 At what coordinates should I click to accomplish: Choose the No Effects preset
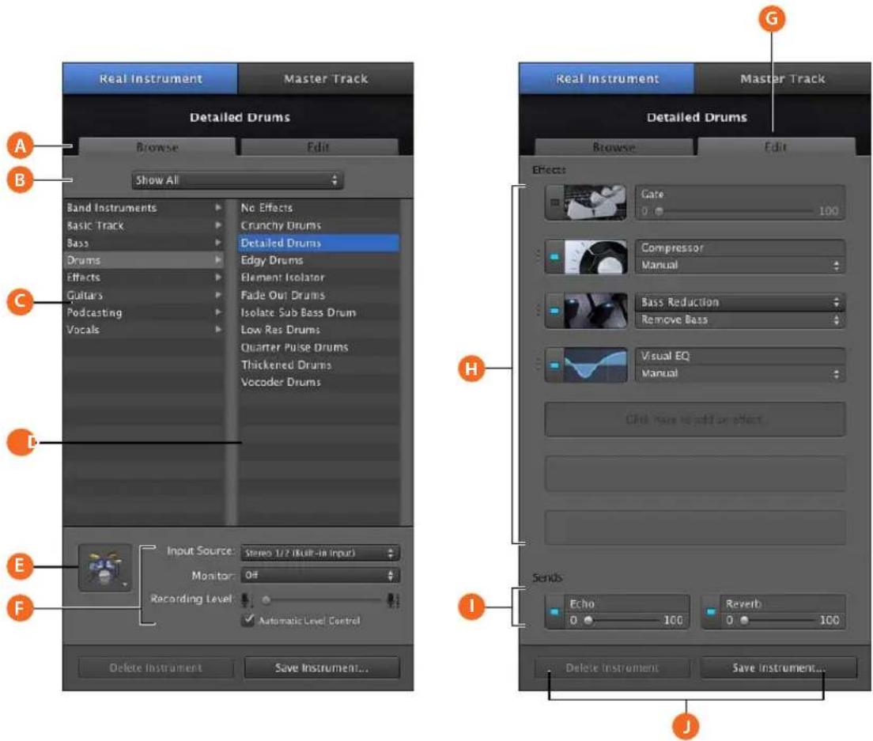(x=319, y=208)
